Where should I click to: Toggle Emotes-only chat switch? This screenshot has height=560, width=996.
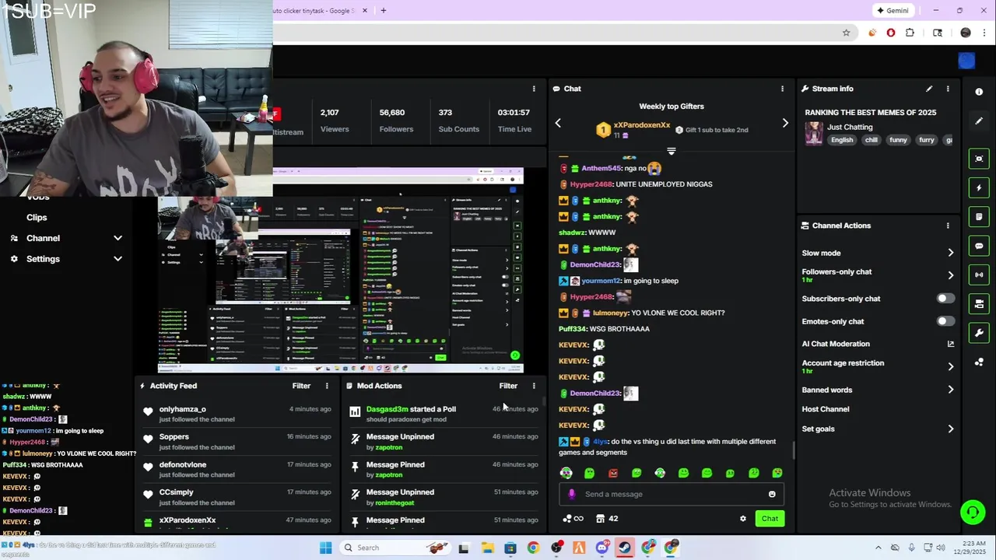(945, 321)
